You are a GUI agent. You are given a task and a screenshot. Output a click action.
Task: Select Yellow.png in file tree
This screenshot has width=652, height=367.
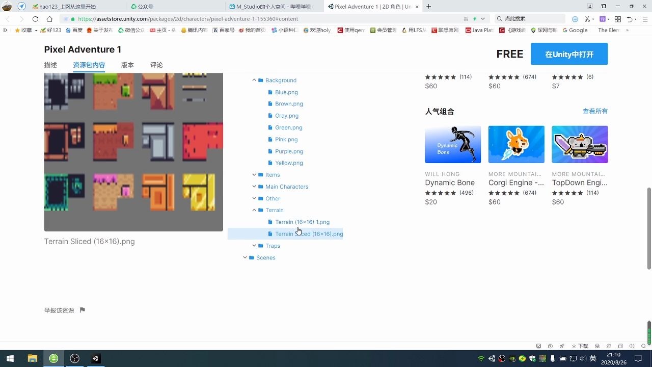coord(289,163)
